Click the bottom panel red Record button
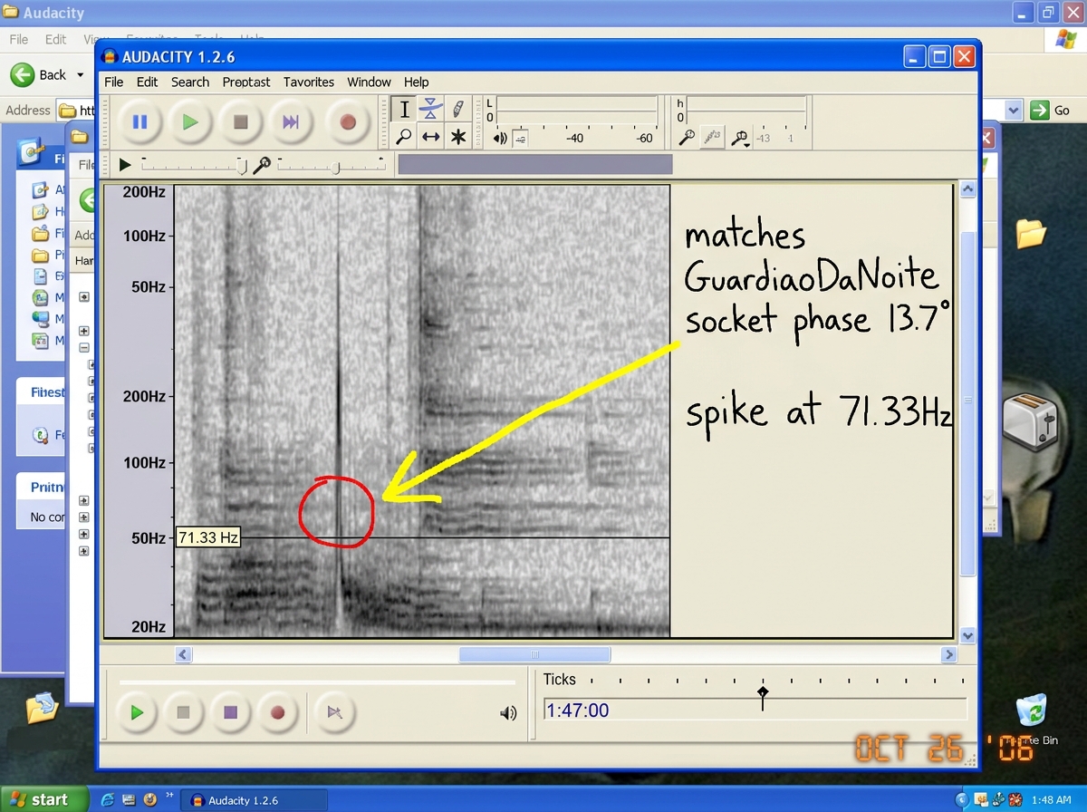This screenshot has width=1087, height=812. pyautogui.click(x=278, y=712)
